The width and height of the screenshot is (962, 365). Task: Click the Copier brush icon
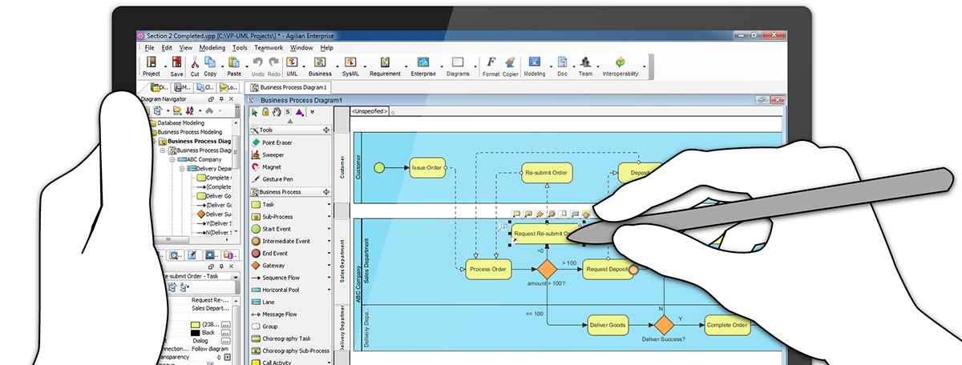pyautogui.click(x=510, y=66)
